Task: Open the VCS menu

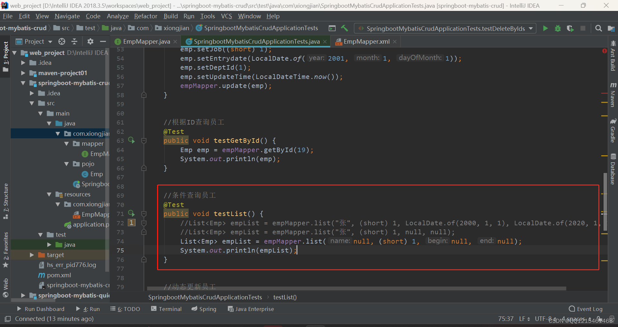Action: (x=226, y=16)
